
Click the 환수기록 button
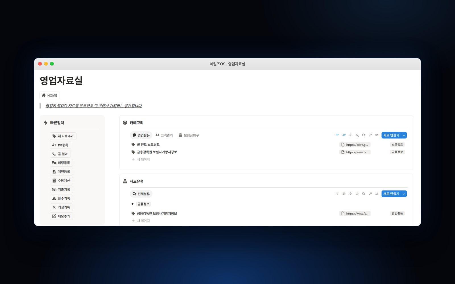[x=61, y=198]
